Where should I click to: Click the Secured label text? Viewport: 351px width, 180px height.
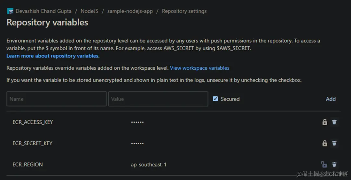pos(230,99)
